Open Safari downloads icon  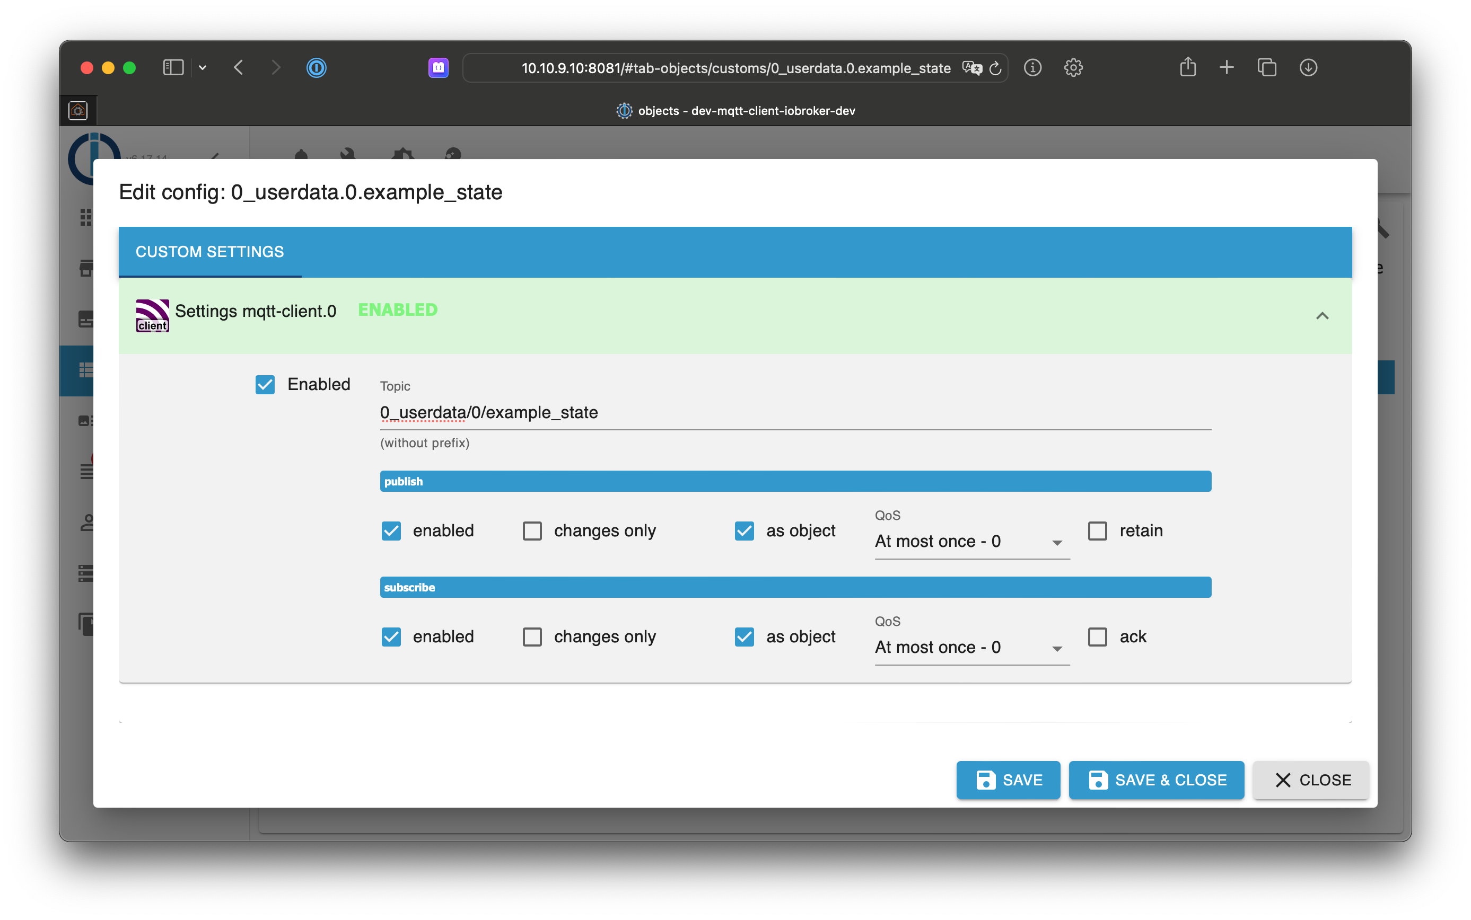(x=1308, y=67)
